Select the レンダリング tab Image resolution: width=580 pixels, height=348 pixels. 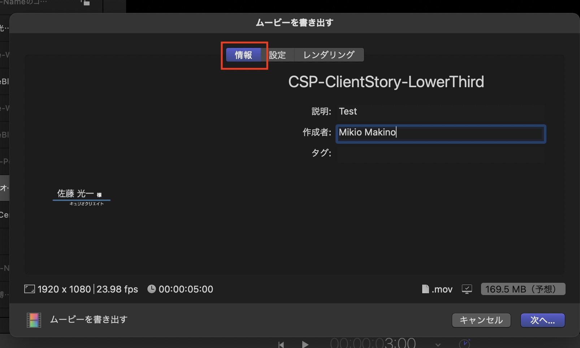tap(329, 55)
